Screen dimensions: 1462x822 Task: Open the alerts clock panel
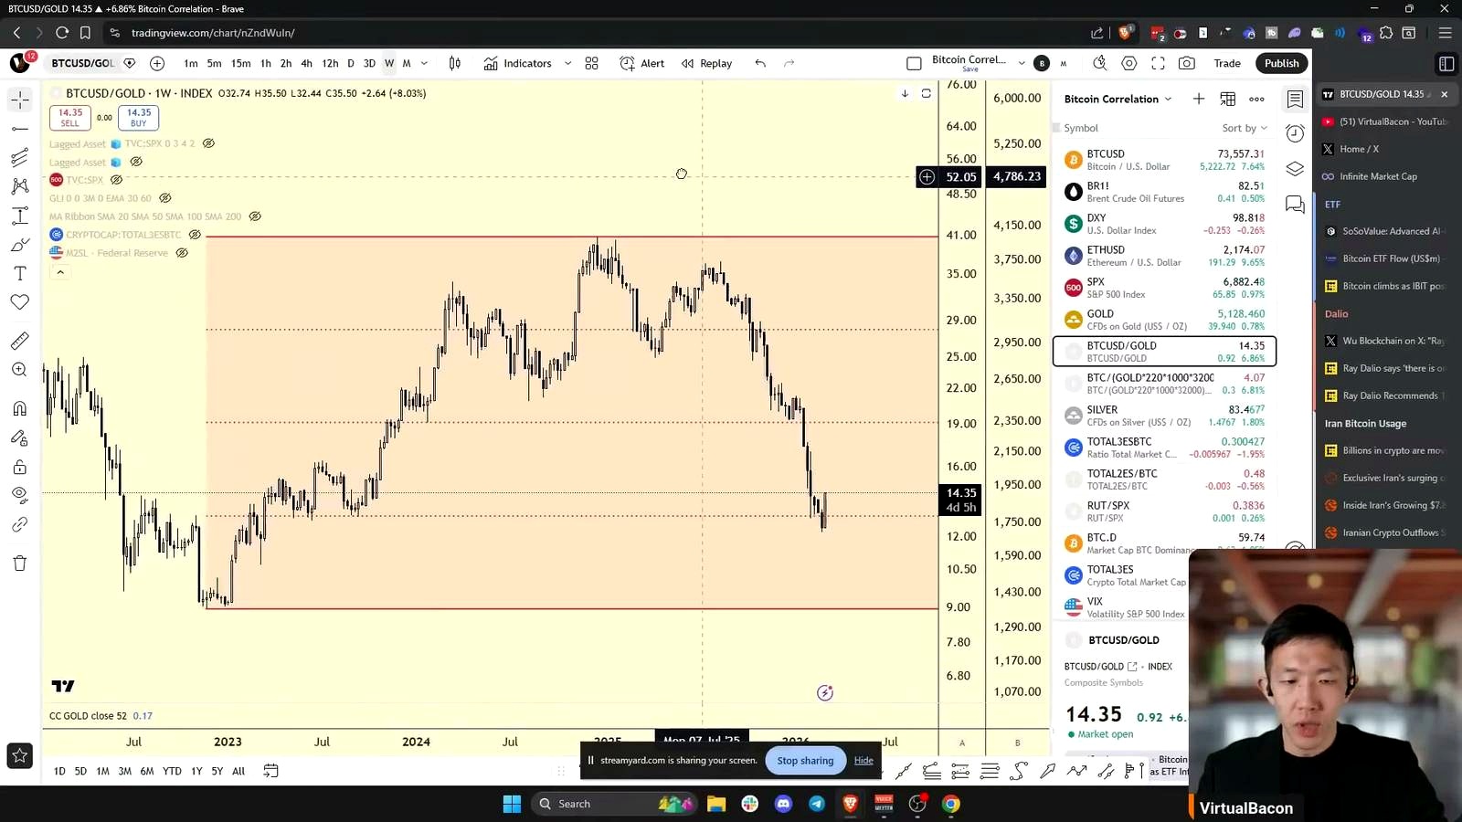pyautogui.click(x=1295, y=134)
